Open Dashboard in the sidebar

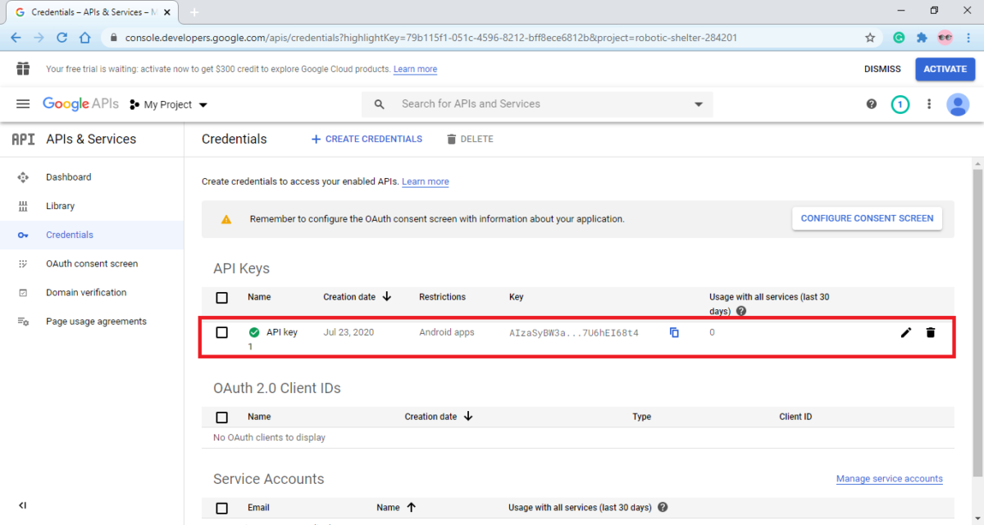[68, 177]
